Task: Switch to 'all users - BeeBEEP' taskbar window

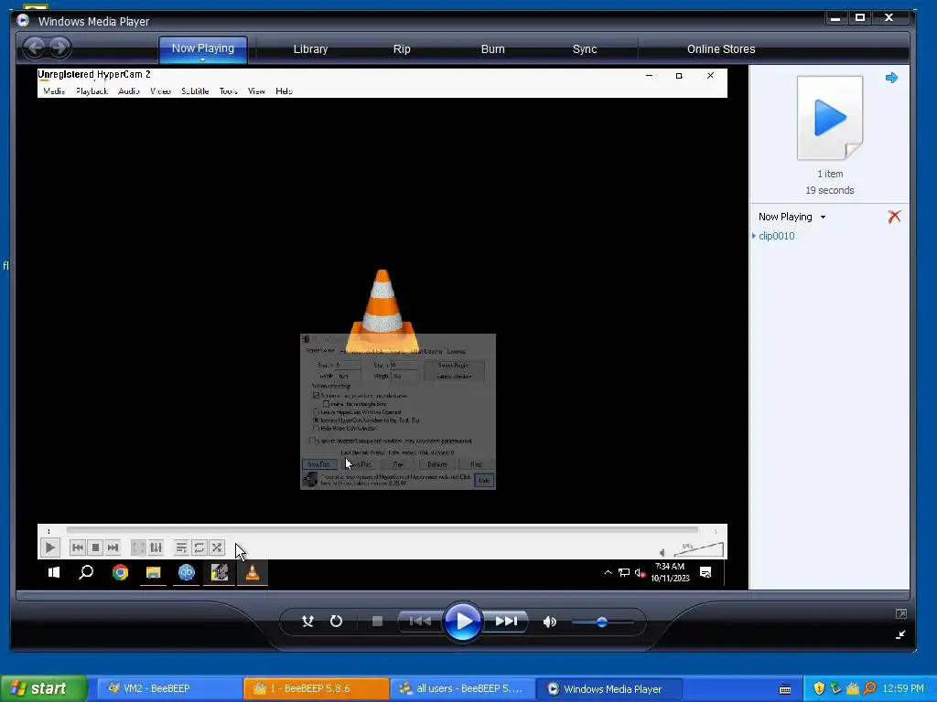Action: pos(462,688)
